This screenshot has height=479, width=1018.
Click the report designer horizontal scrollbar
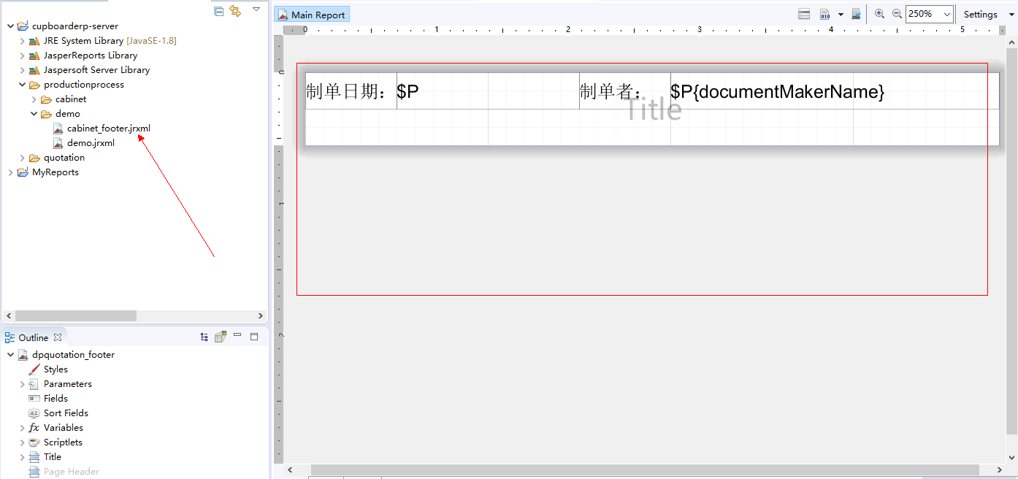646,470
